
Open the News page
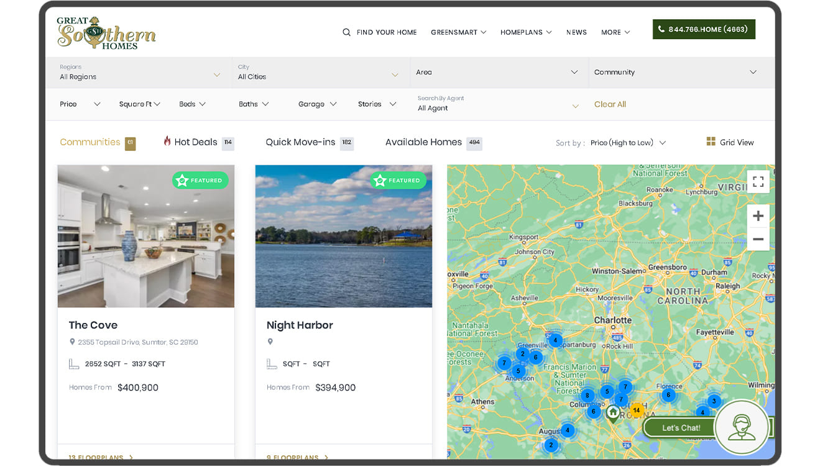tap(576, 32)
